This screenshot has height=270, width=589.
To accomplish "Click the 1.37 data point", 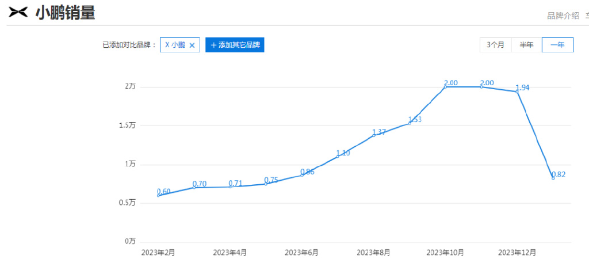I will [374, 135].
